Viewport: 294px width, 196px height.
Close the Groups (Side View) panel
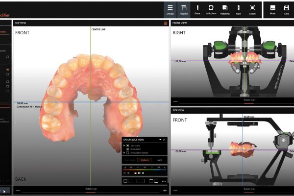coord(165,140)
